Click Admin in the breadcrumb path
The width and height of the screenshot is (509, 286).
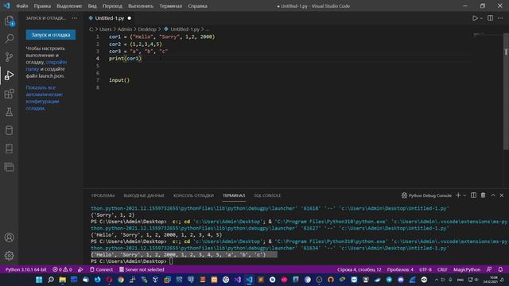click(125, 29)
